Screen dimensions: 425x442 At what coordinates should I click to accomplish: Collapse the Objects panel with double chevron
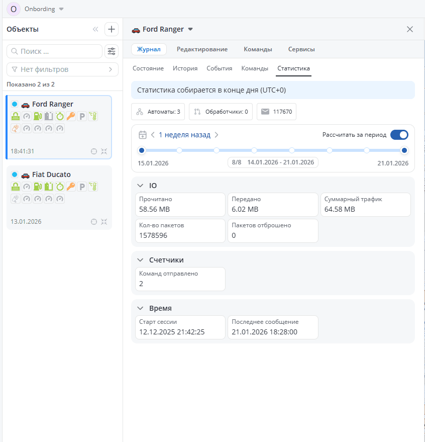tap(95, 29)
